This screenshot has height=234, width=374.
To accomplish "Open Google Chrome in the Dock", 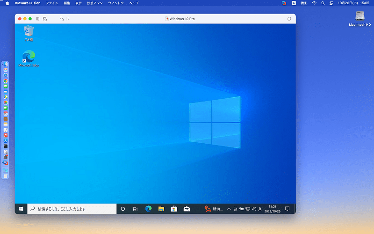I will pyautogui.click(x=6, y=80).
